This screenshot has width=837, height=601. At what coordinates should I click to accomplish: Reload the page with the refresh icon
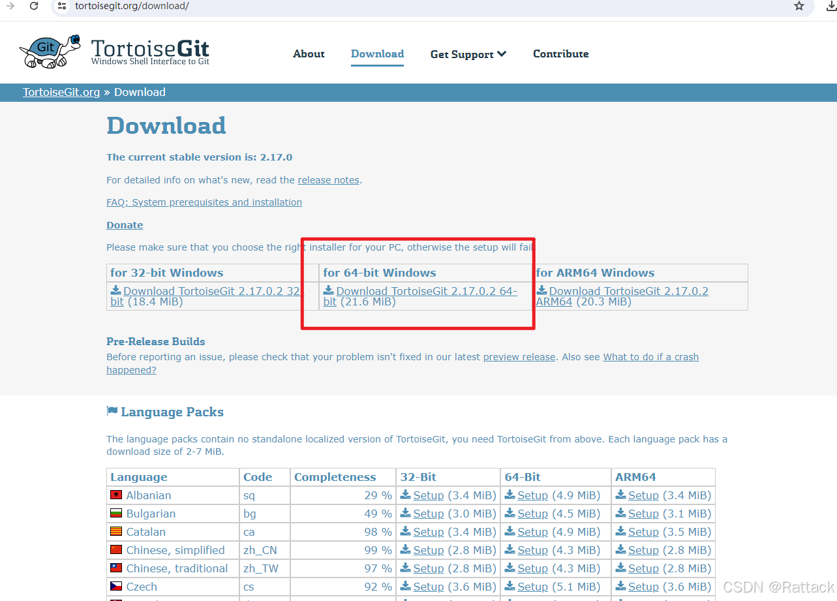(34, 8)
